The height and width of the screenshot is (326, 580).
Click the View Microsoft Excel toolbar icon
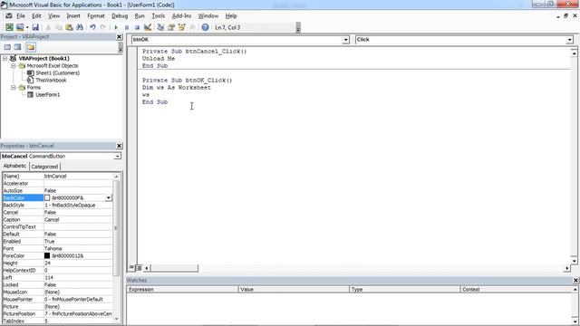9,27
